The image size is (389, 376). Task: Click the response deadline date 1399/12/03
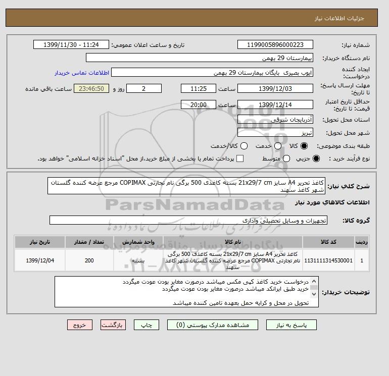tap(275, 88)
